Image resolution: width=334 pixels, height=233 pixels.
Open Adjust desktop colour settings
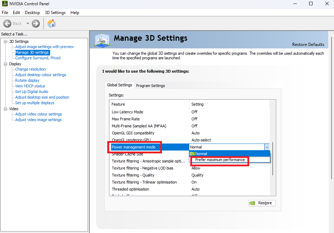[41, 75]
